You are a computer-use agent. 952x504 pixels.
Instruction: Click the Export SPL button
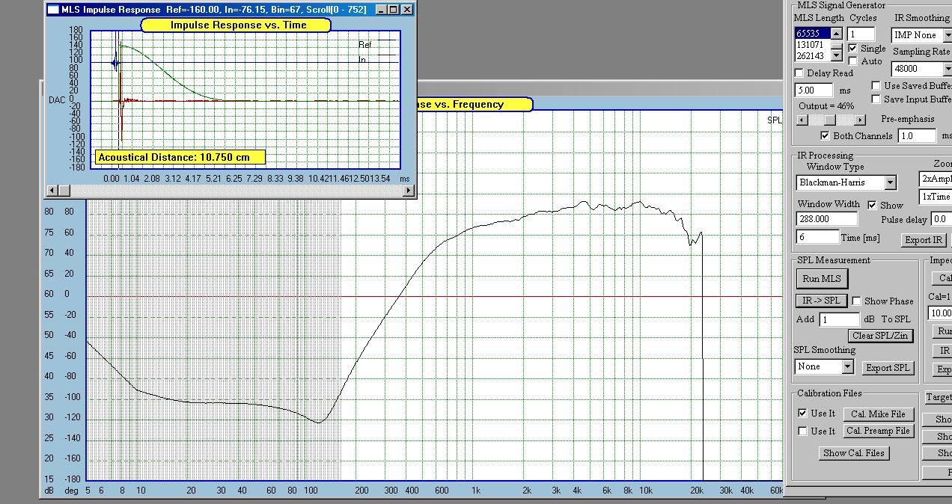point(888,367)
